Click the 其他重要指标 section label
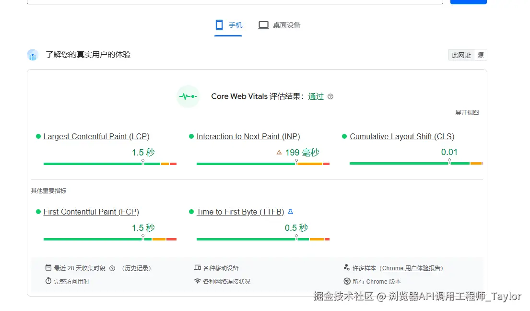530x311 pixels. coord(48,191)
